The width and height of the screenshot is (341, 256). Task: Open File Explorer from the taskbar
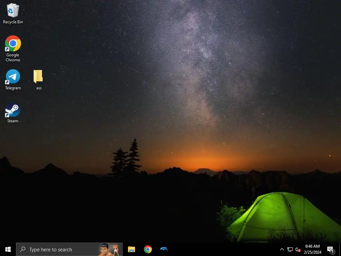point(131,249)
